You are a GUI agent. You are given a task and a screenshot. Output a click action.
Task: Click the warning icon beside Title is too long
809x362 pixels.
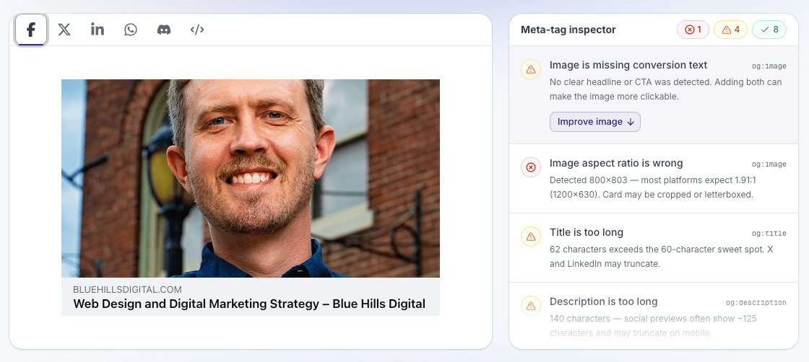tap(531, 237)
